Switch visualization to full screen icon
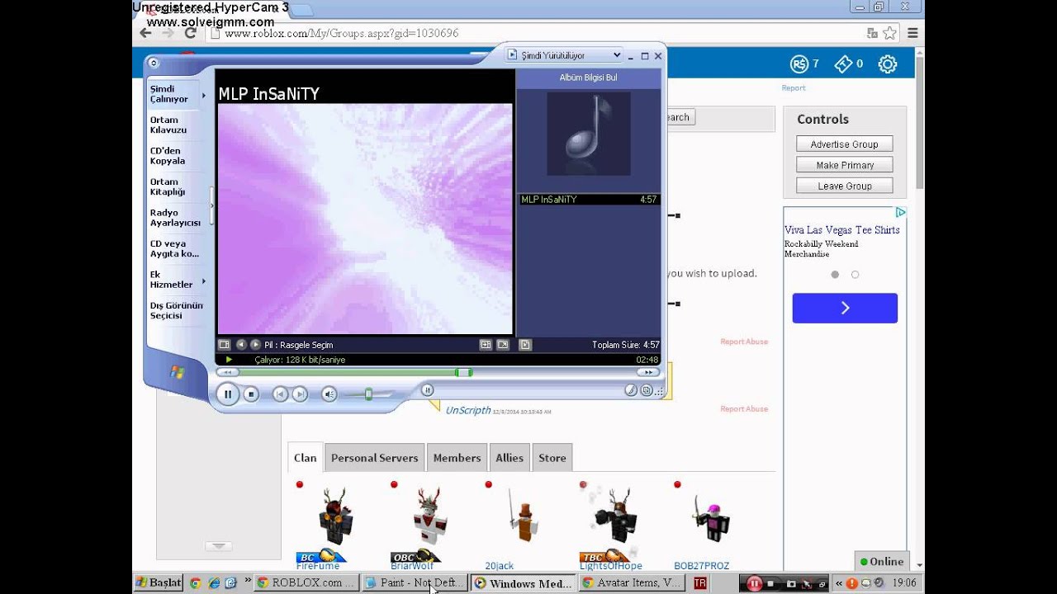Image resolution: width=1057 pixels, height=594 pixels. pos(502,345)
